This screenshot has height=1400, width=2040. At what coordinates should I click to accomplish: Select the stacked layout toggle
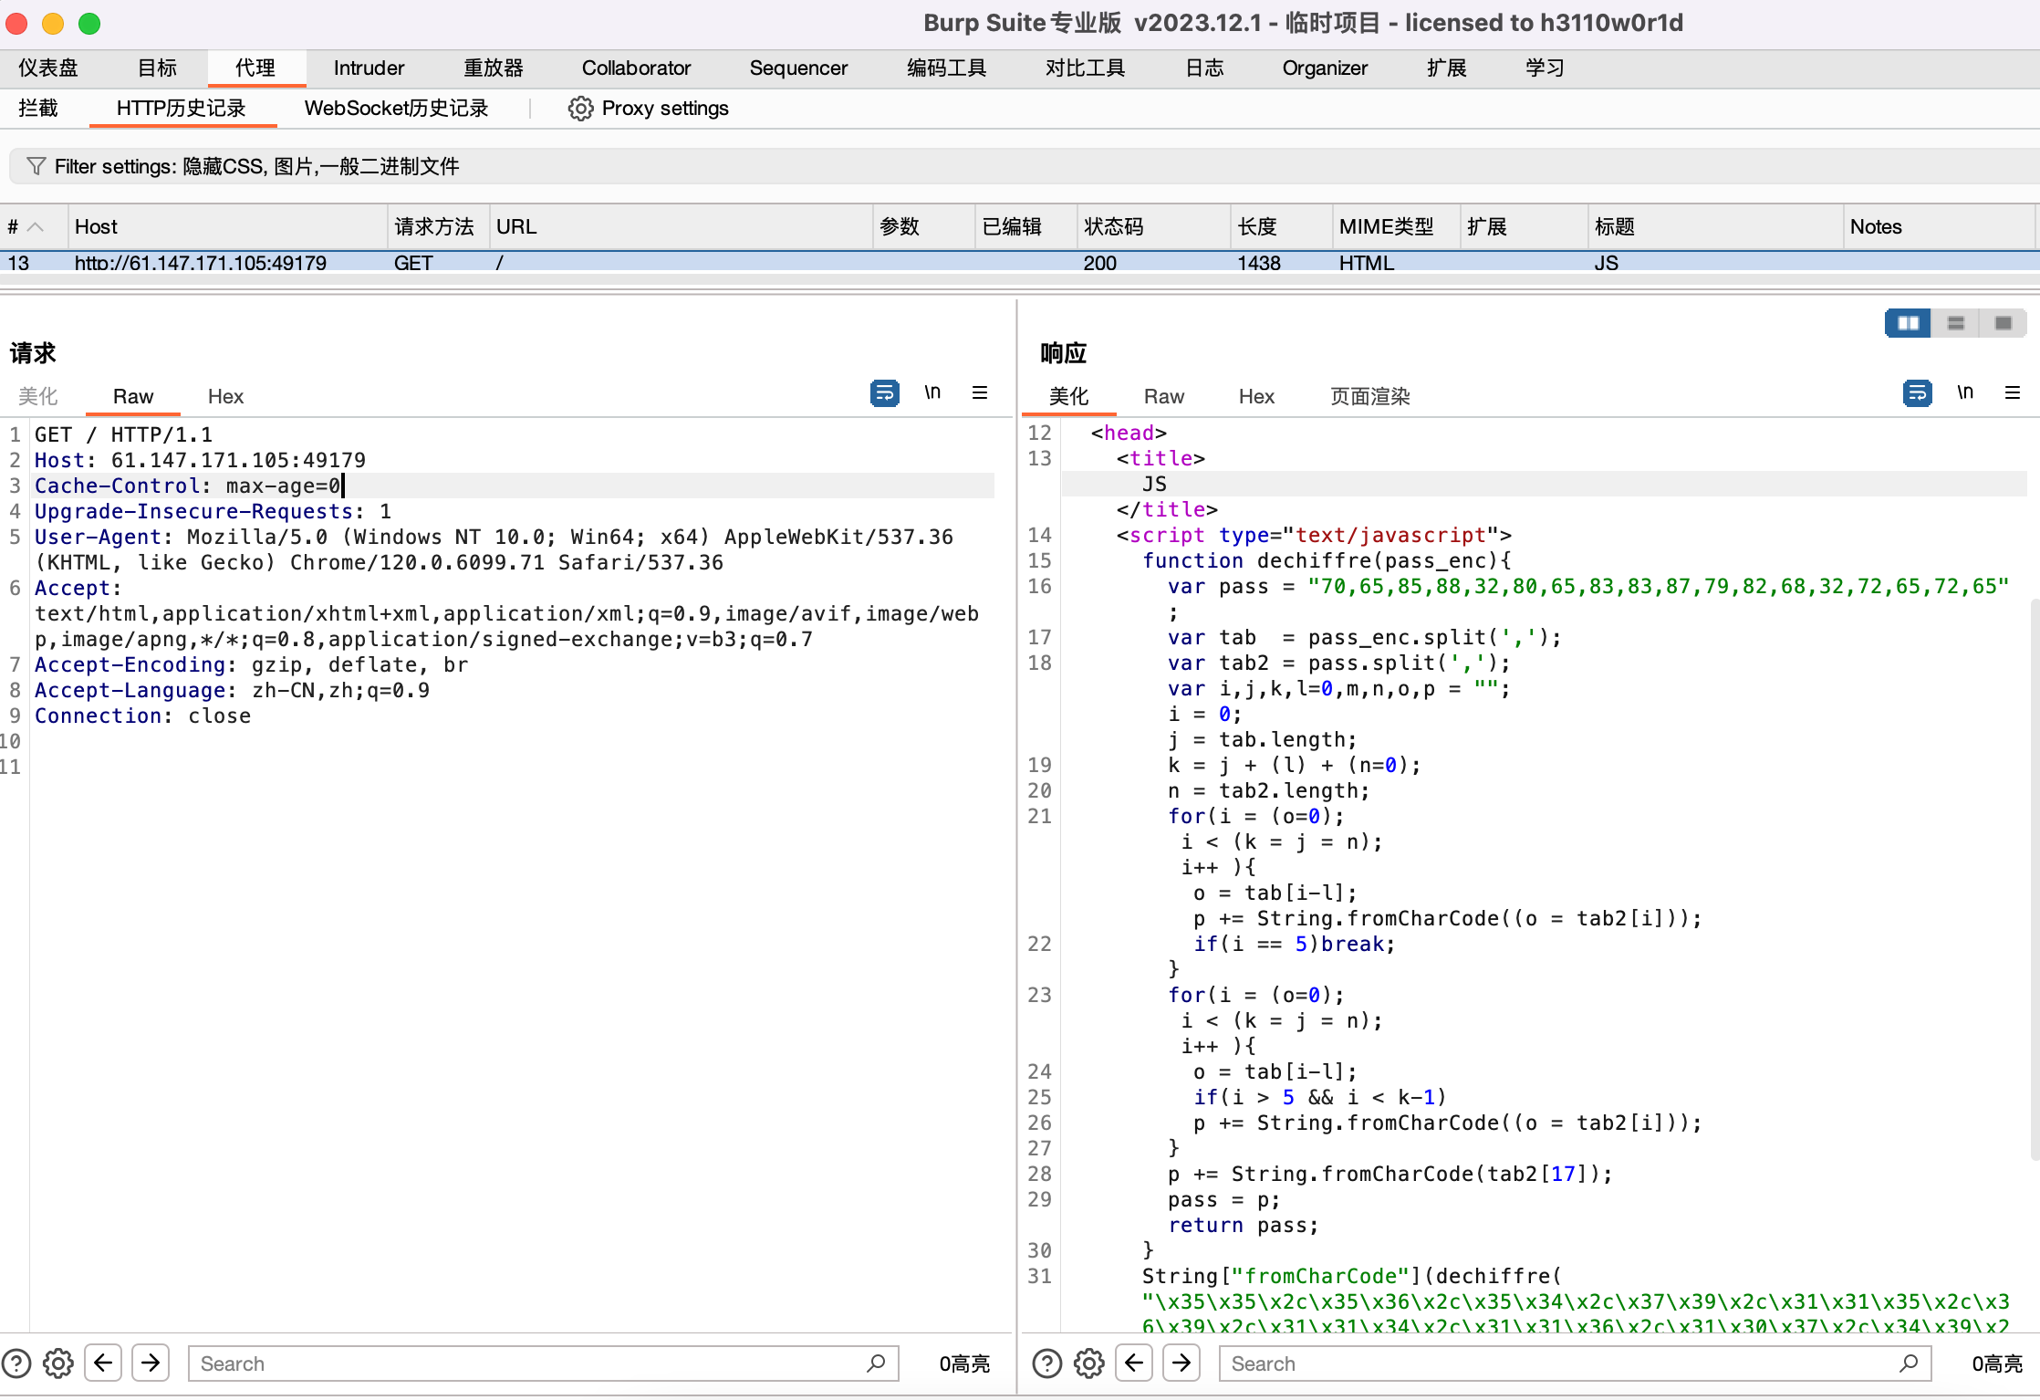tap(1955, 323)
